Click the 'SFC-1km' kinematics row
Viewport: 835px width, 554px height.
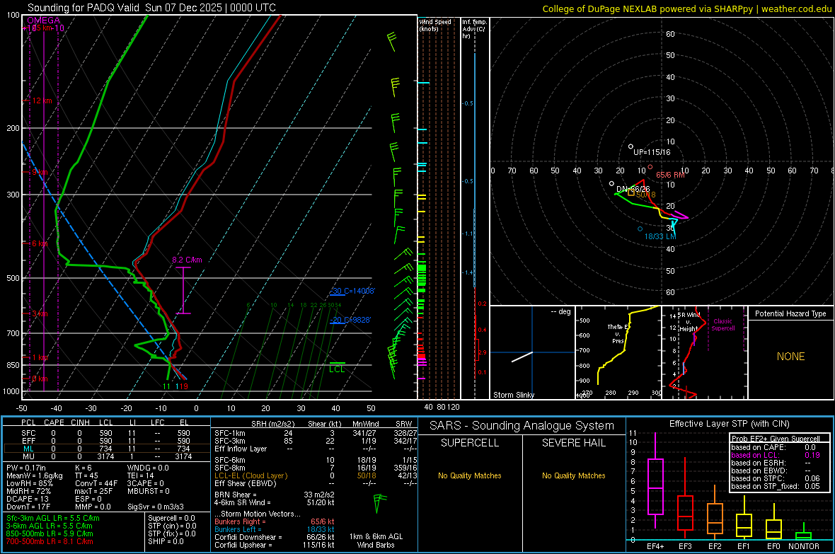tap(316, 433)
